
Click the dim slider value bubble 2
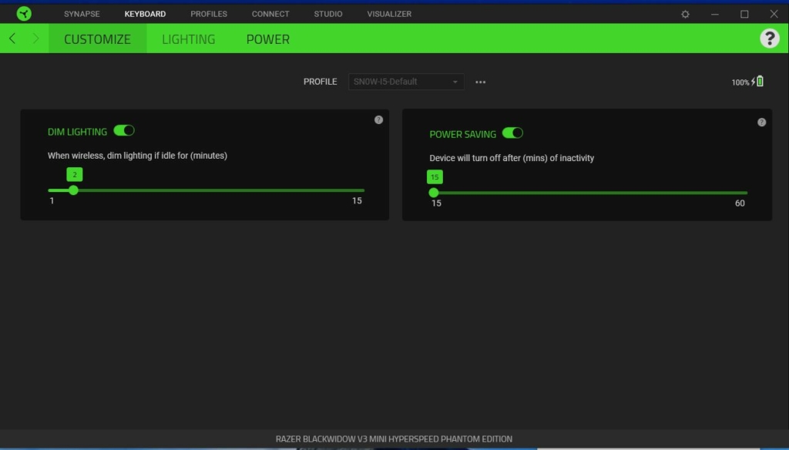[75, 175]
